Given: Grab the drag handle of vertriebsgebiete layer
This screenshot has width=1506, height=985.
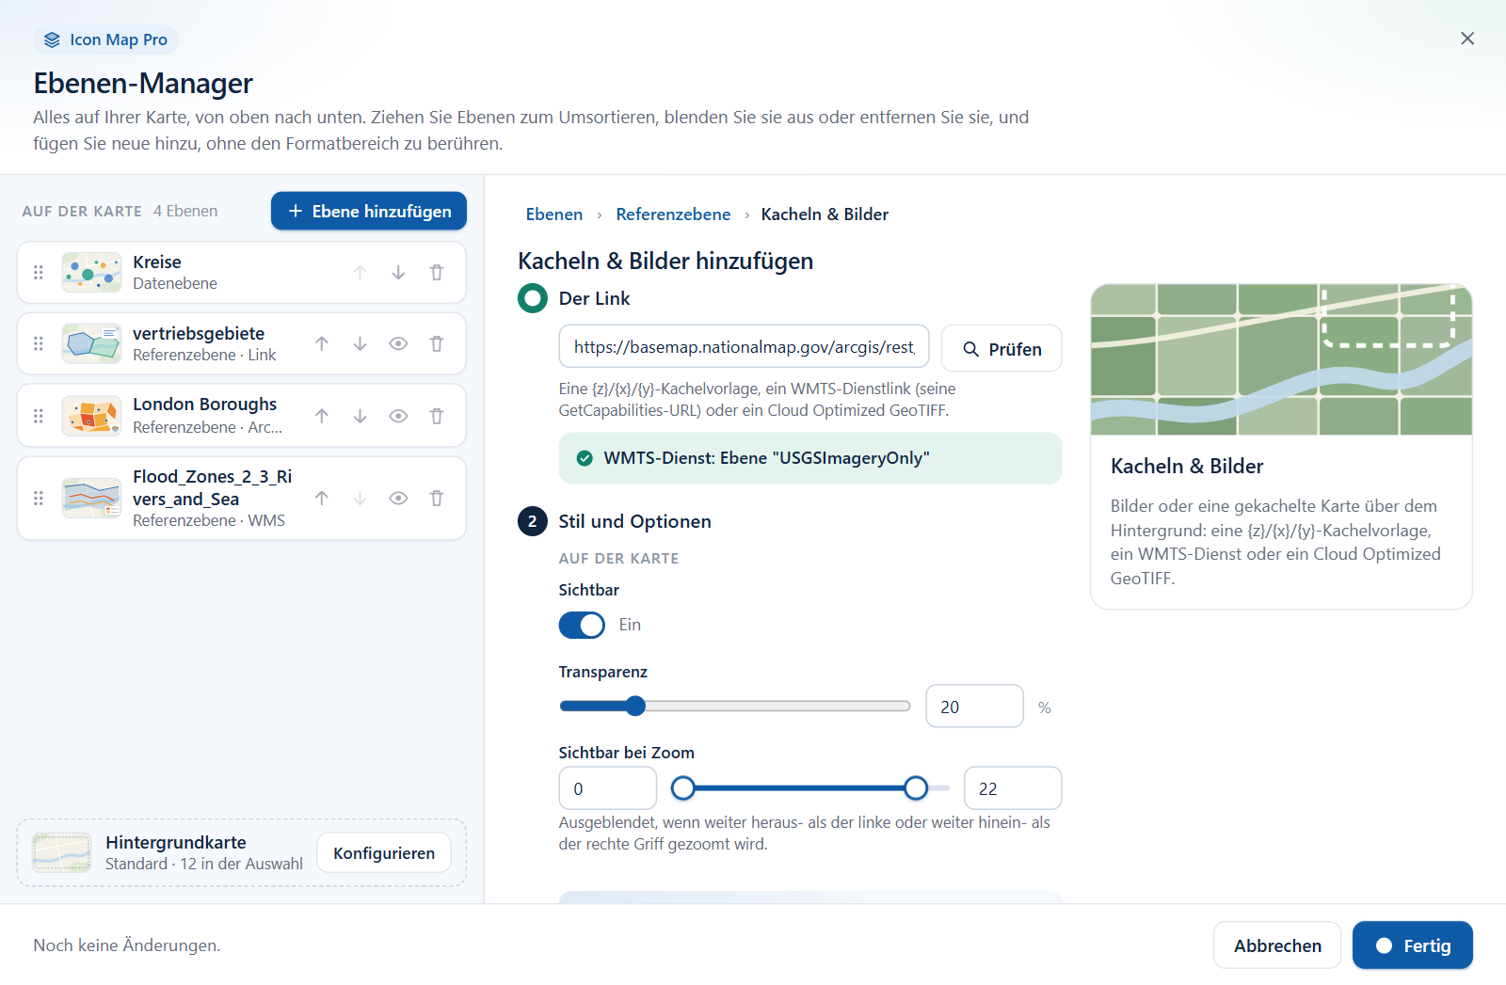Looking at the screenshot, I should [39, 343].
